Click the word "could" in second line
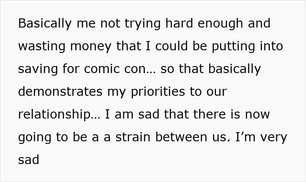This screenshot has height=182, width=306. (171, 45)
